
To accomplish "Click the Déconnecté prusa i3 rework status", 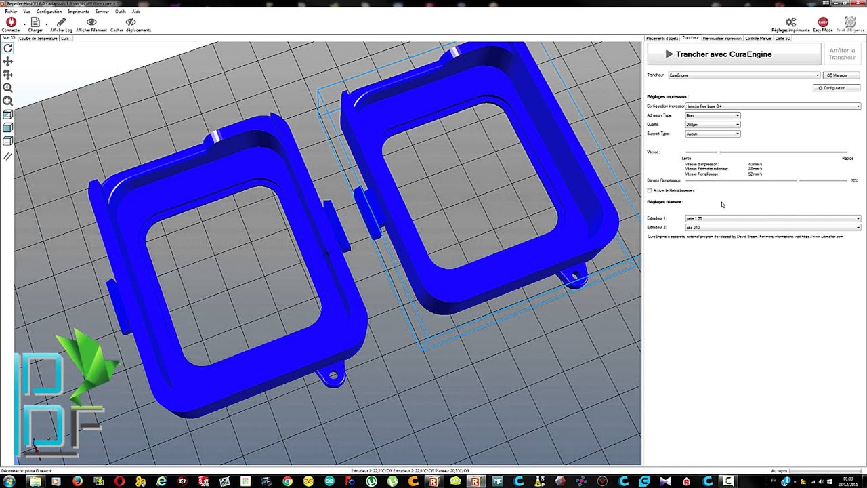I will [x=27, y=470].
